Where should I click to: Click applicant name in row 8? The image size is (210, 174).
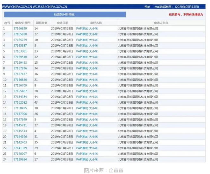tap(138, 68)
